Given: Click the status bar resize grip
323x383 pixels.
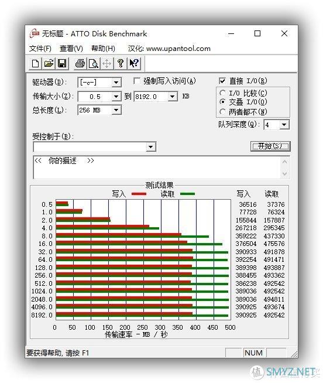Looking at the screenshot, I should tap(294, 354).
